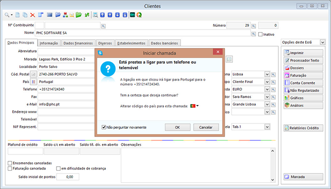Check the Encomendas canceladas checkbox

(x=10, y=163)
